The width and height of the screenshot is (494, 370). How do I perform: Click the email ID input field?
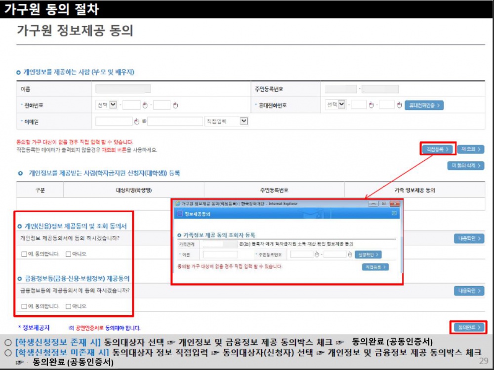pos(114,121)
